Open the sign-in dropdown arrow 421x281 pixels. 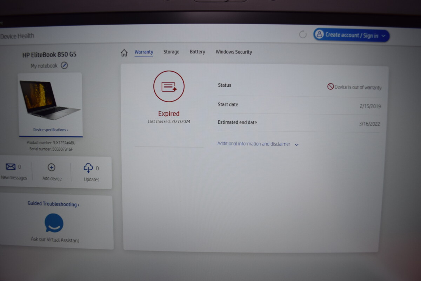pyautogui.click(x=383, y=36)
